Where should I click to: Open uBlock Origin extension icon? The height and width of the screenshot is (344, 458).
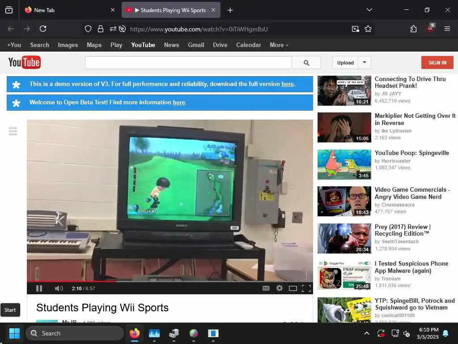430,28
